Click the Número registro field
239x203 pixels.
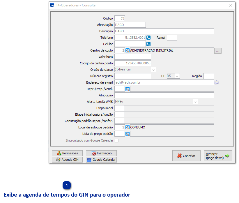click(x=133, y=76)
